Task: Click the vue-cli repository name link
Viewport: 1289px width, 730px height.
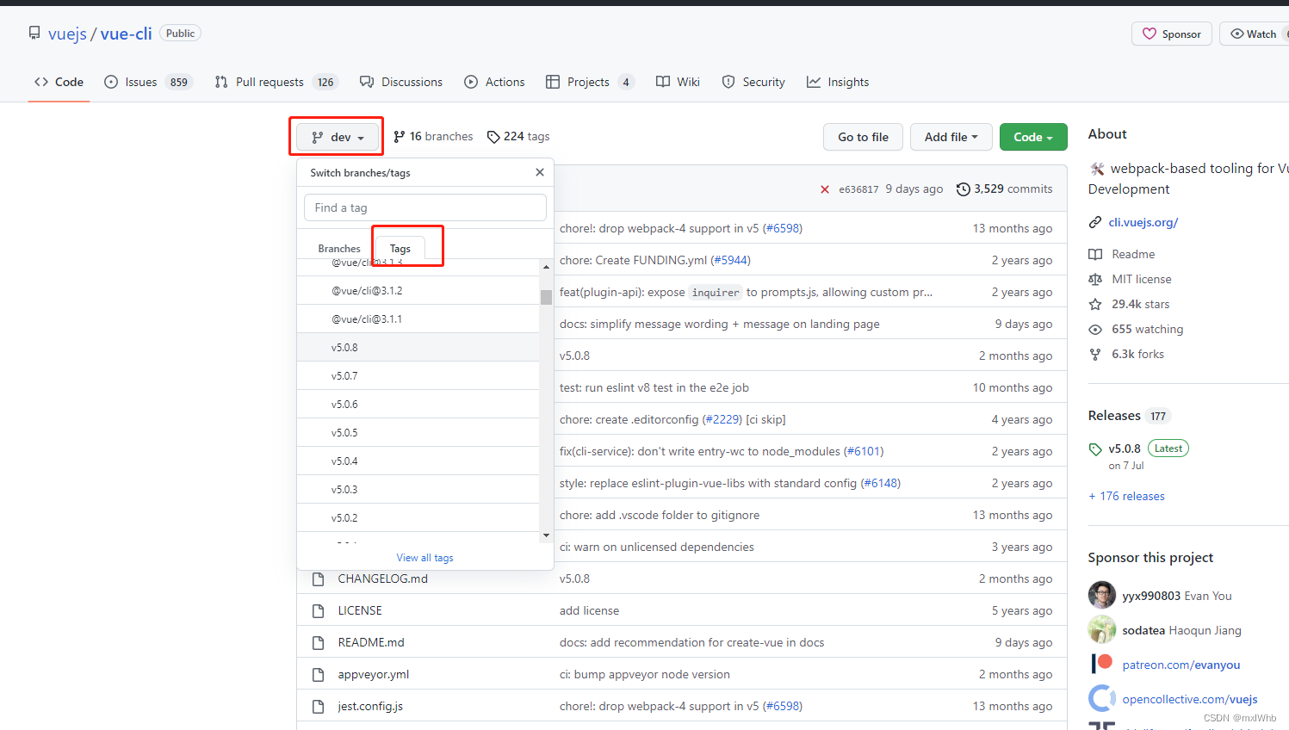Action: [x=126, y=34]
